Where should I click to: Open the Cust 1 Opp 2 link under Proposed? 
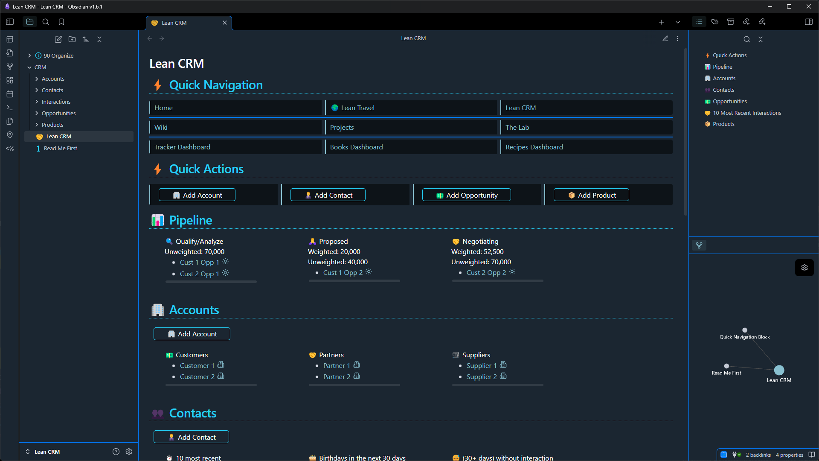tap(343, 273)
